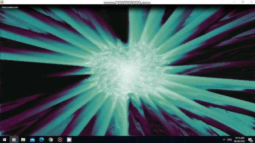Image resolution: width=255 pixels, height=143 pixels.
Task: Minimize the video player window
Action: [234, 2]
